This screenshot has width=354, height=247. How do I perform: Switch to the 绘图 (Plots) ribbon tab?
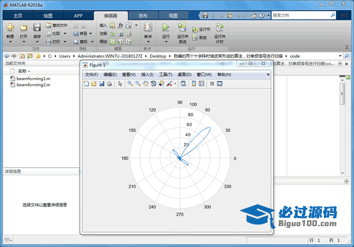point(48,15)
